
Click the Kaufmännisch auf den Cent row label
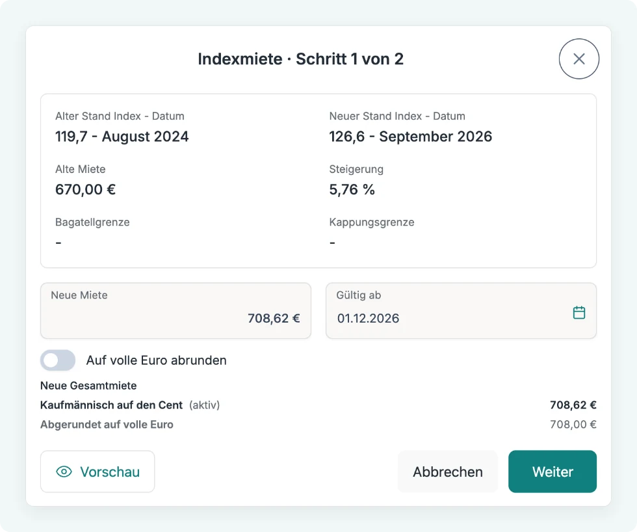pyautogui.click(x=111, y=405)
